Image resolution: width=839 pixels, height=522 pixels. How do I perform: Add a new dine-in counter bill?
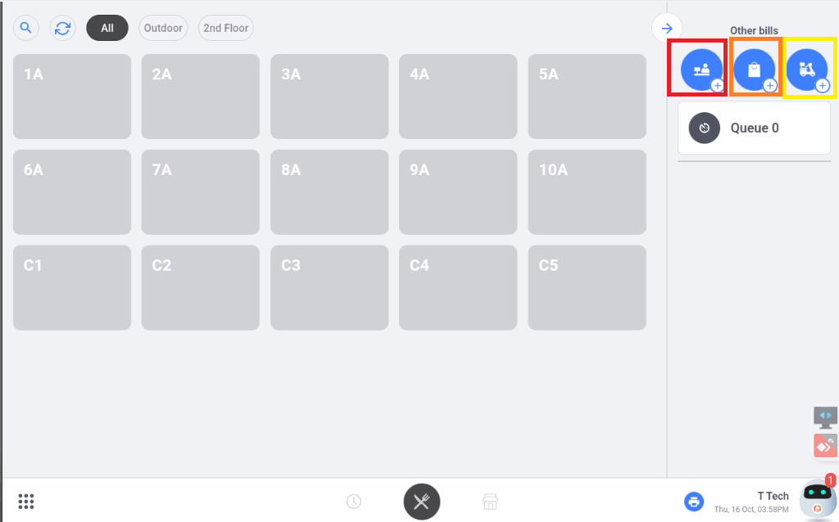click(702, 70)
